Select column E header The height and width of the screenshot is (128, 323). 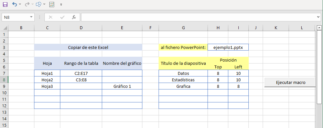[x=122, y=28]
